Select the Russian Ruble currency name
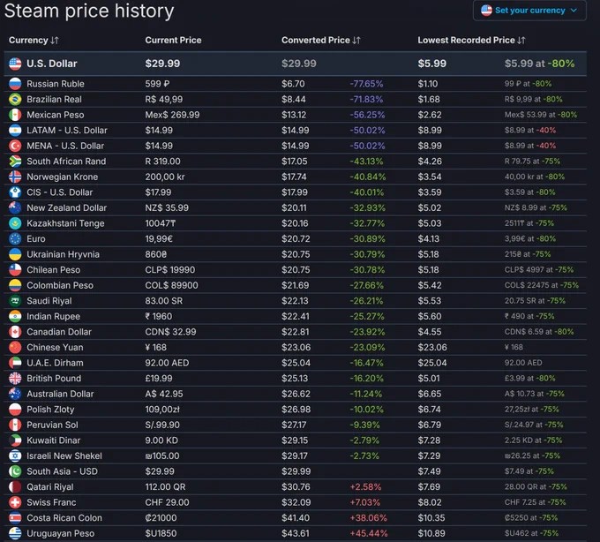 pos(56,84)
